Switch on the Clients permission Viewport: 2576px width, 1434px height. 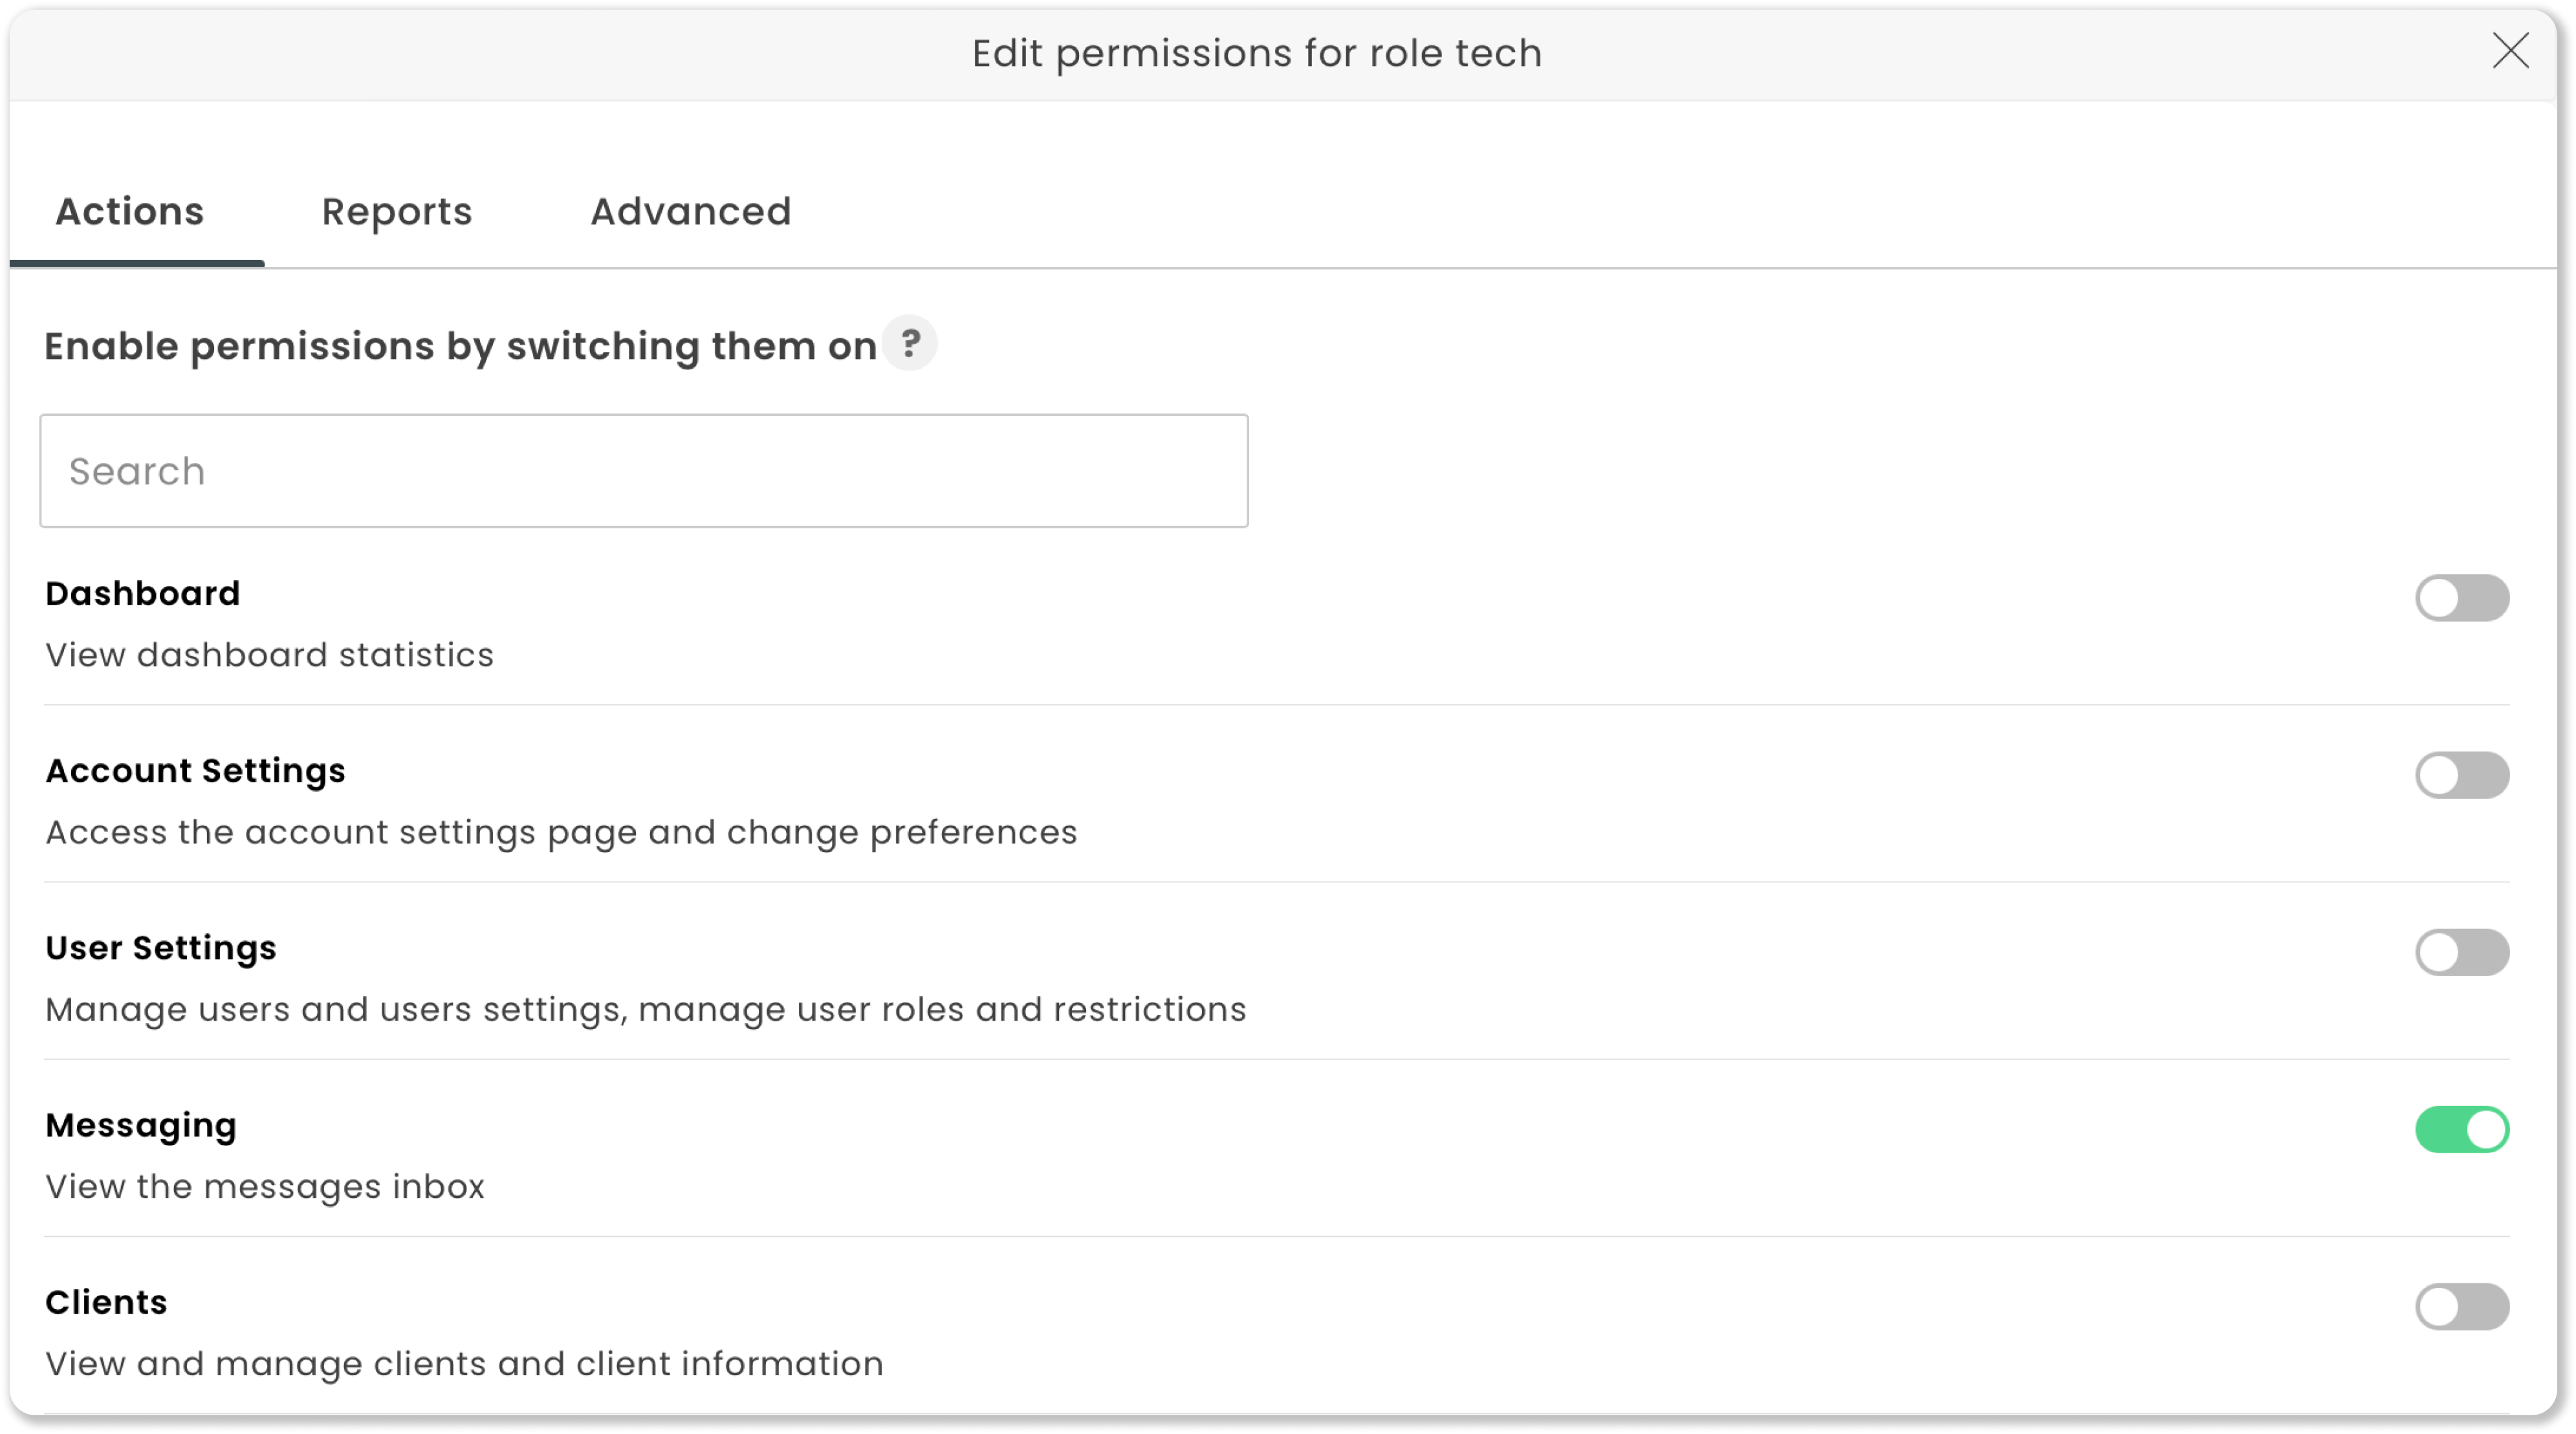[x=2462, y=1306]
